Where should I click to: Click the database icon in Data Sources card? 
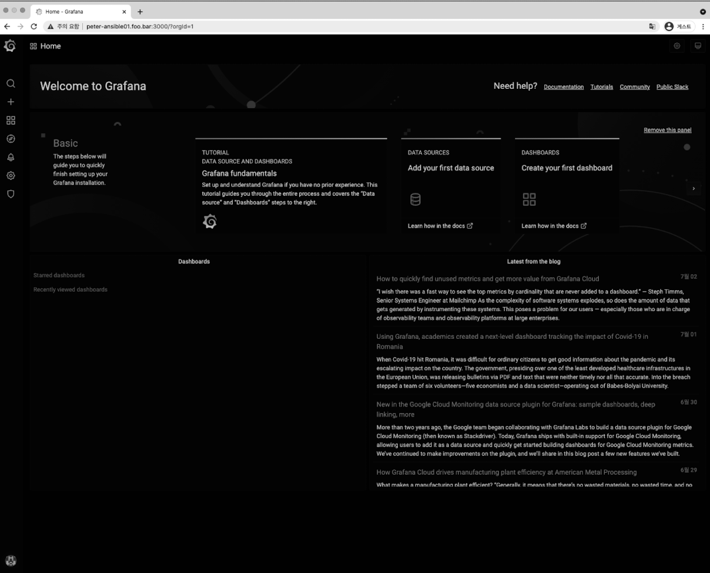415,199
